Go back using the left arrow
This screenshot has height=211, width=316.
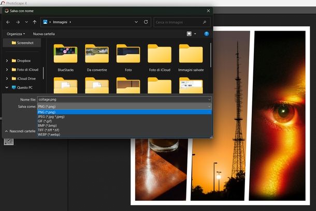8,22
